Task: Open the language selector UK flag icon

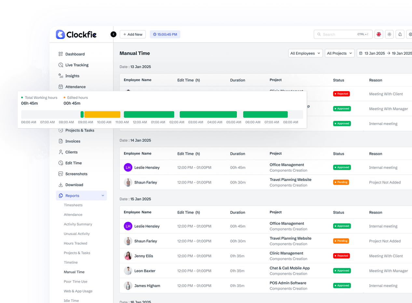Action: pos(378,34)
